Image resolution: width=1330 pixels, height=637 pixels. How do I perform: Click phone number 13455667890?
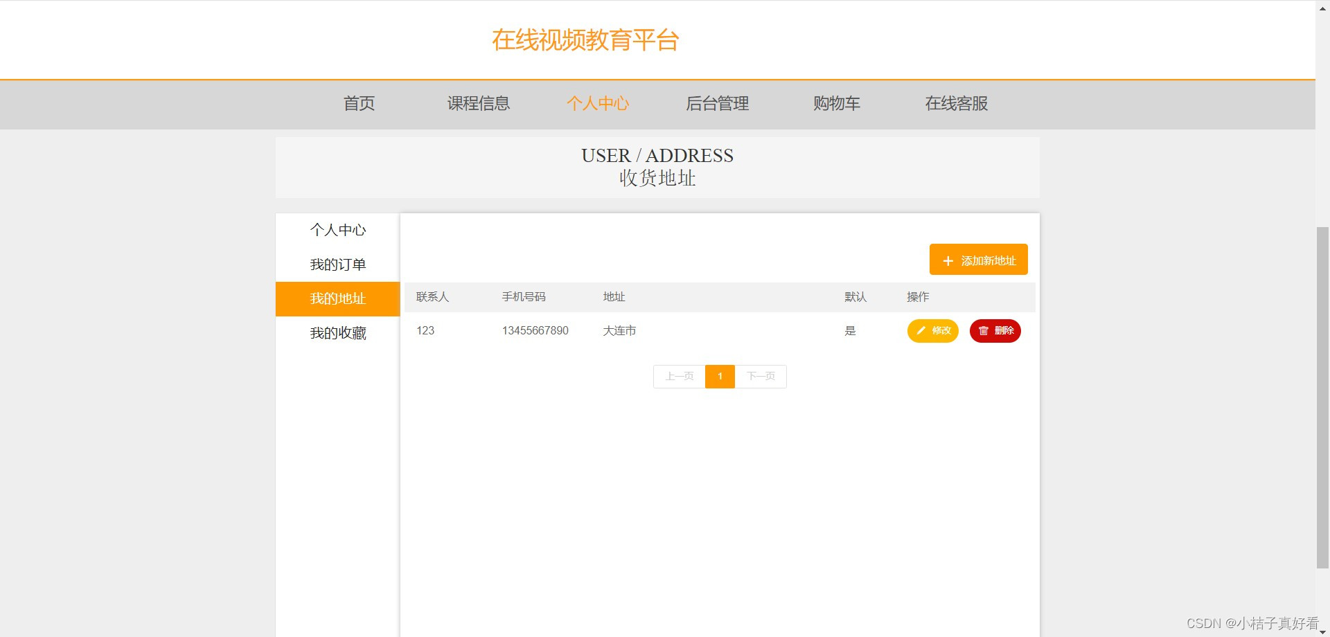point(535,331)
